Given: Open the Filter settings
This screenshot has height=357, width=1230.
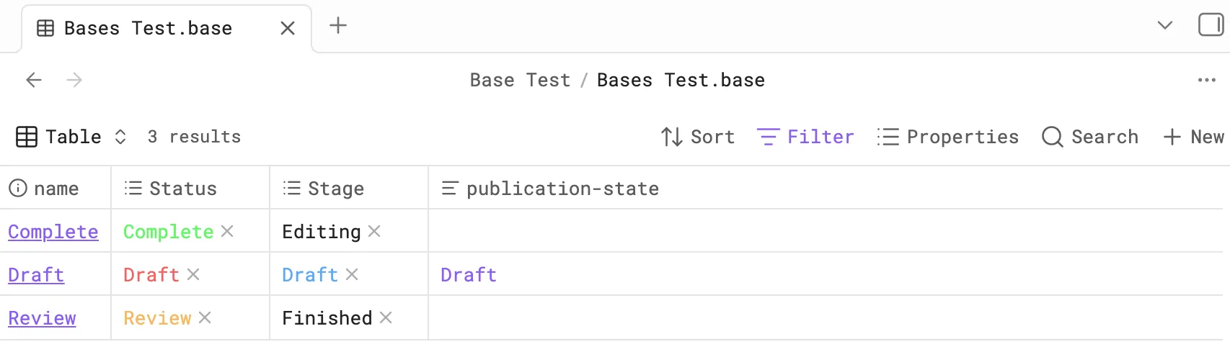Looking at the screenshot, I should point(805,137).
